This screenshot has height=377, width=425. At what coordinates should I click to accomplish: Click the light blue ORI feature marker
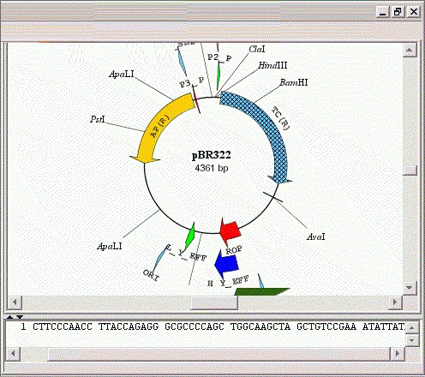coord(159,260)
